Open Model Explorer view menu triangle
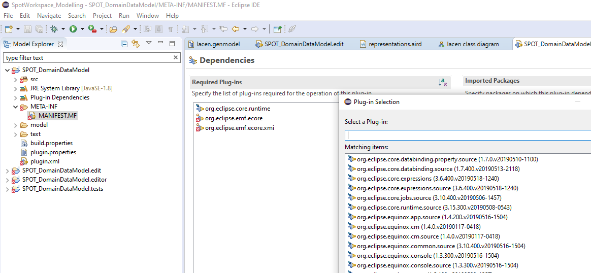Screen dimensions: 591x273 148,43
